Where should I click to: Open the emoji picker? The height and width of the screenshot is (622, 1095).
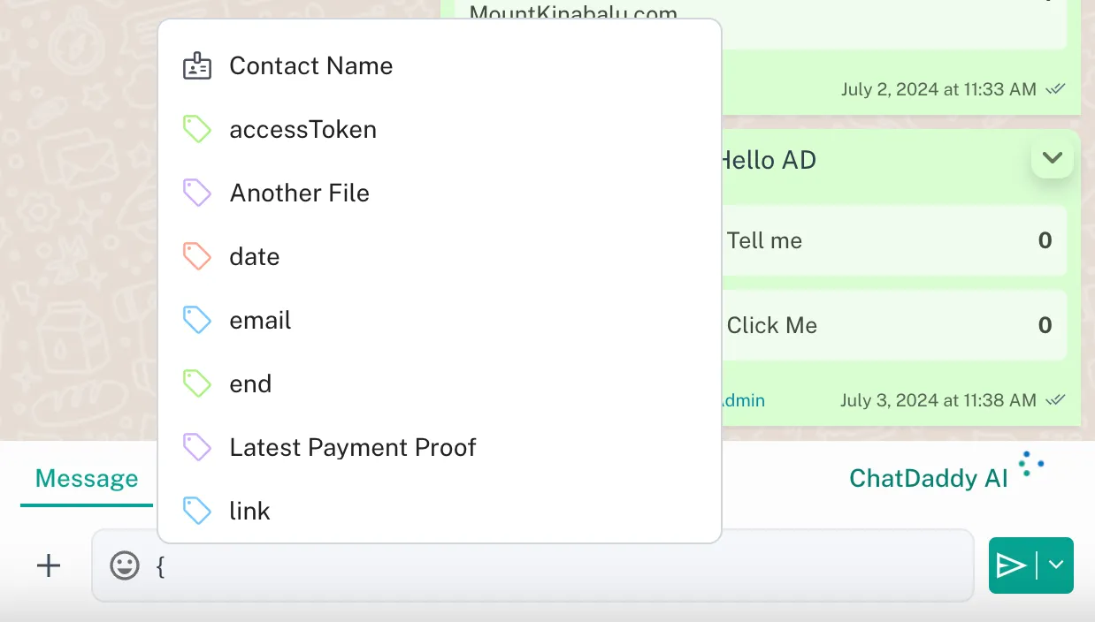[x=125, y=565]
